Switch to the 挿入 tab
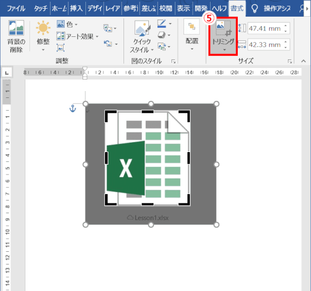311x291 pixels. tap(76, 9)
